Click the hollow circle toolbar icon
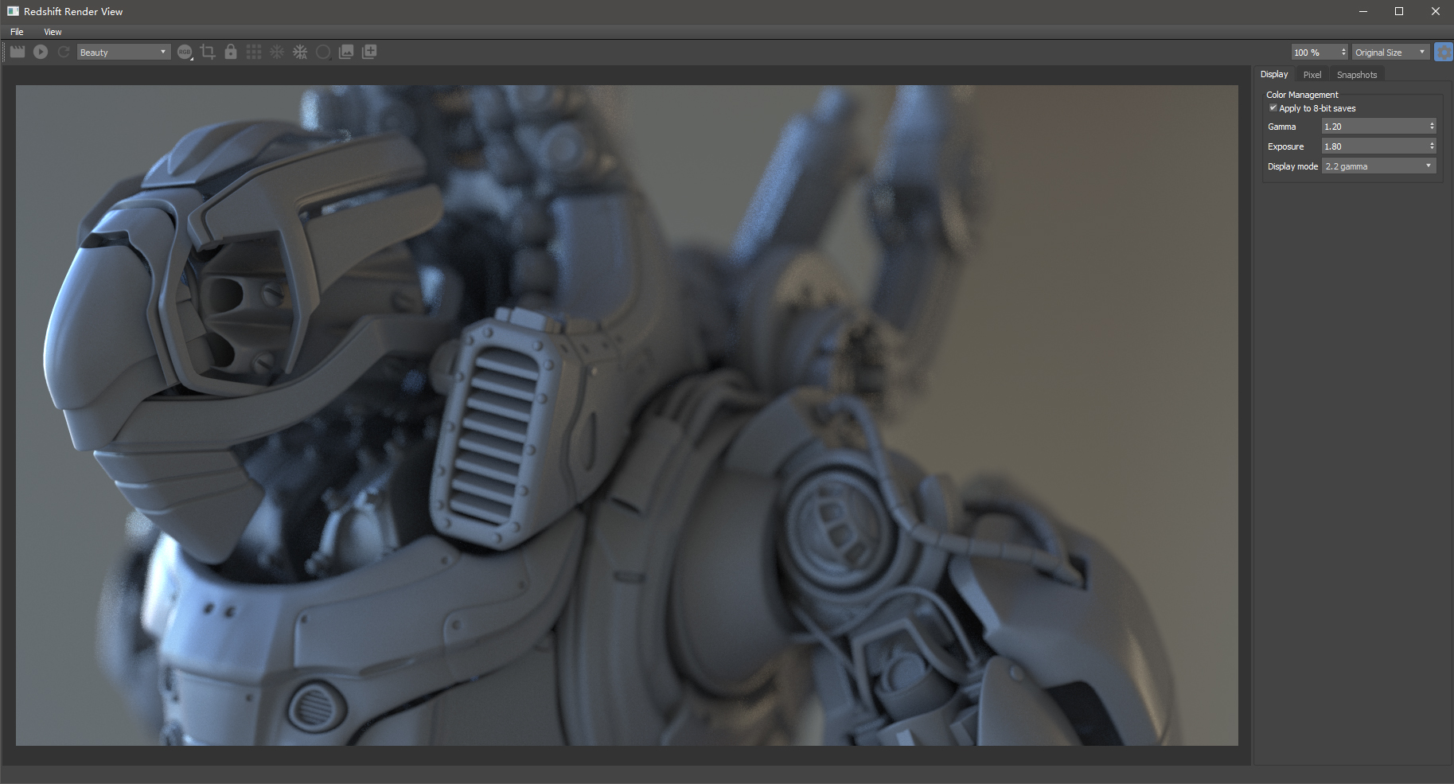The width and height of the screenshot is (1454, 784). tap(323, 52)
